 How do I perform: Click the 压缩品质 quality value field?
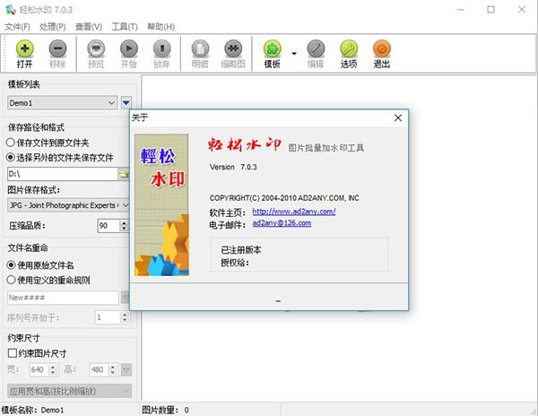click(x=106, y=225)
